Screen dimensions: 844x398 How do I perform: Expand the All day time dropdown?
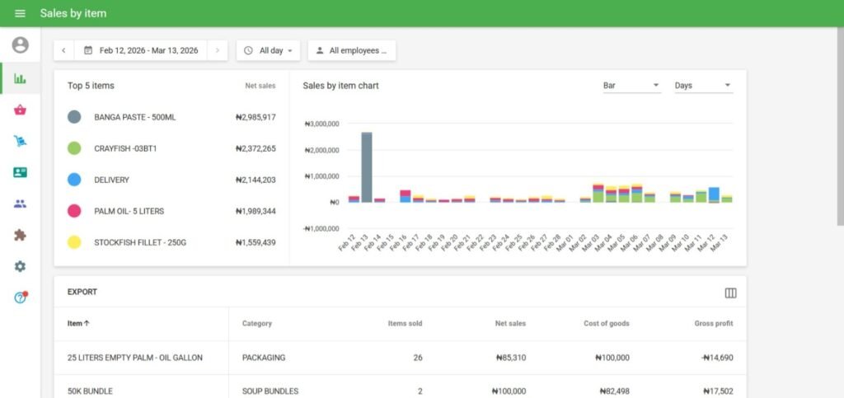point(269,50)
